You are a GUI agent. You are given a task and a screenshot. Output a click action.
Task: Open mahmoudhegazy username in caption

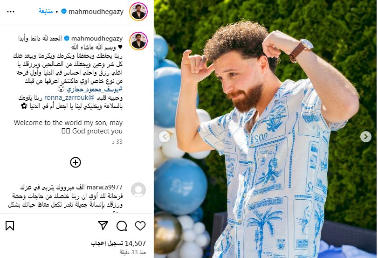(97, 38)
